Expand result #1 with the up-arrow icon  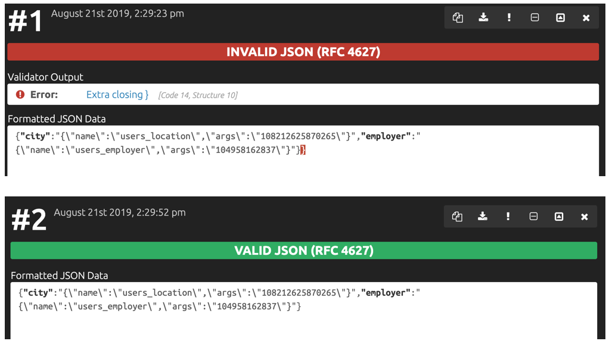click(x=561, y=17)
